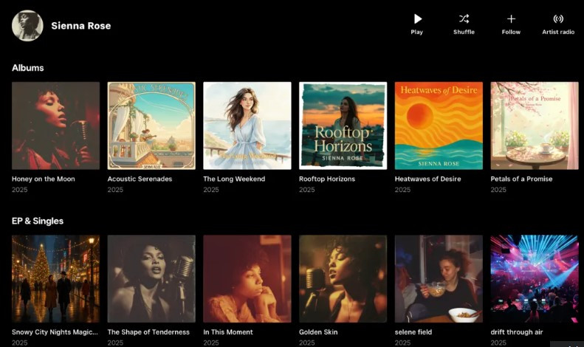Open drift through air single cover

(x=535, y=279)
